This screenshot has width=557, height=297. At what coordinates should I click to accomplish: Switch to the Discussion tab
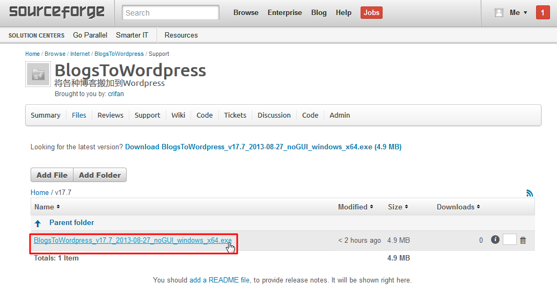(274, 115)
